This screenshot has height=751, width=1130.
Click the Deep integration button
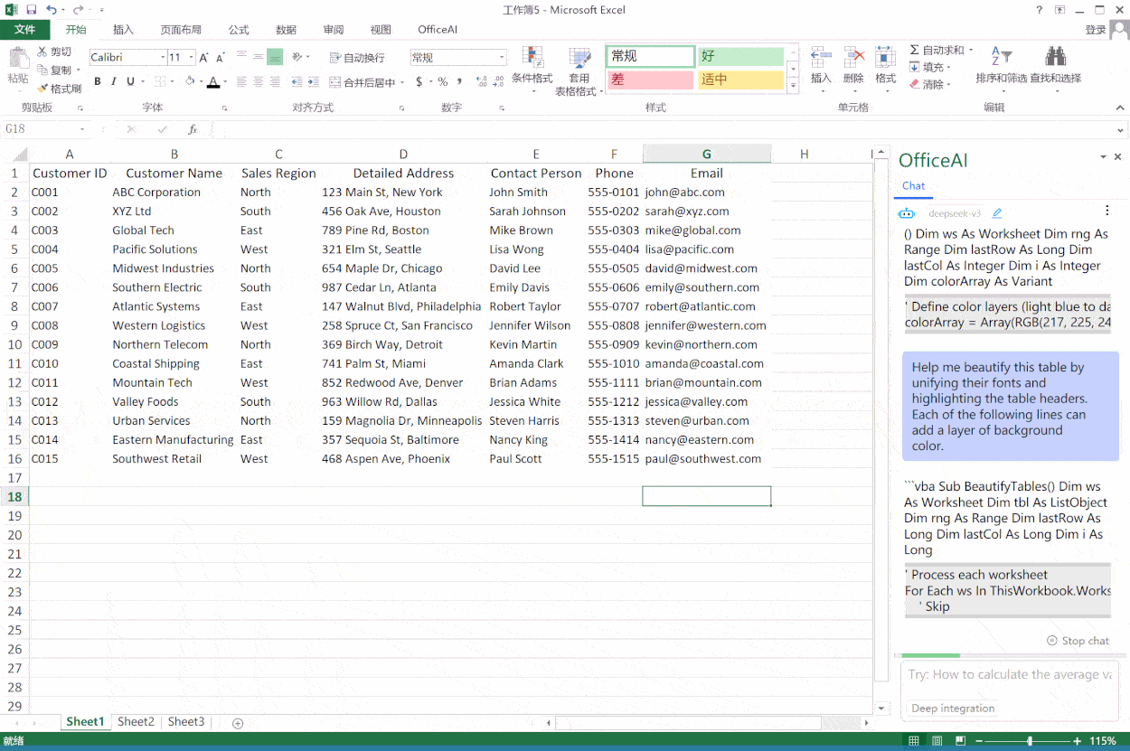pyautogui.click(x=953, y=709)
